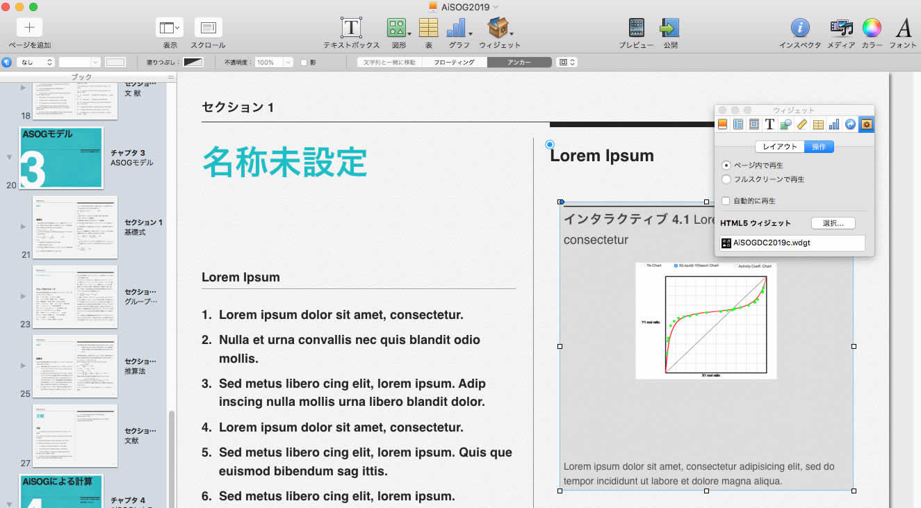Viewport: 921px width, 508px height.
Task: Click the sidebar vertical scrollbar
Action: pos(172,459)
